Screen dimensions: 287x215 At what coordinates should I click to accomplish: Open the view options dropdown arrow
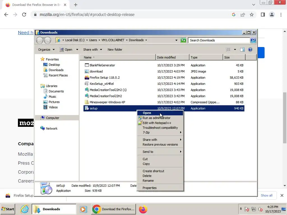(235, 50)
